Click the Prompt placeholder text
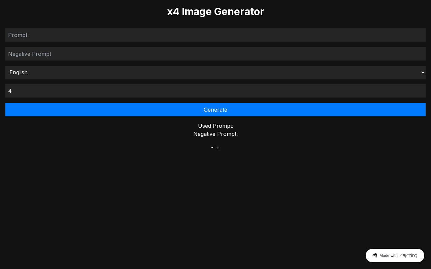The width and height of the screenshot is (431, 269). click(x=18, y=35)
